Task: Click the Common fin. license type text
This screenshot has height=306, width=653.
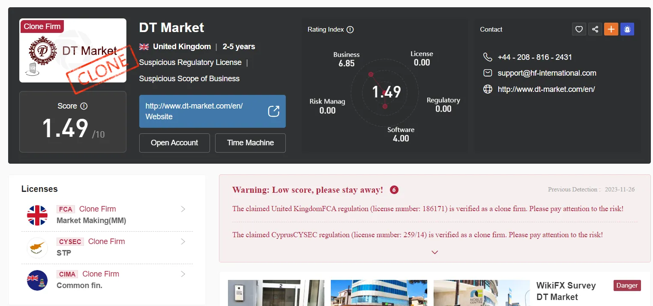Action: [x=79, y=285]
